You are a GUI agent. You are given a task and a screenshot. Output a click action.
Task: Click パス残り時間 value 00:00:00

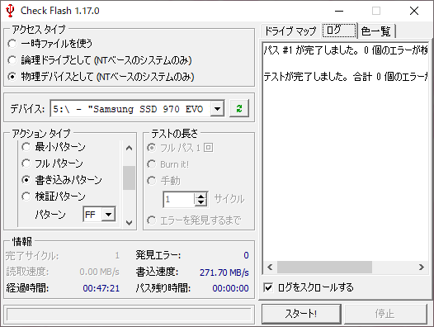coord(230,288)
